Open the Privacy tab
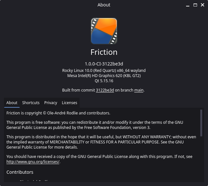The width and height of the screenshot is (208, 186). coord(51,103)
